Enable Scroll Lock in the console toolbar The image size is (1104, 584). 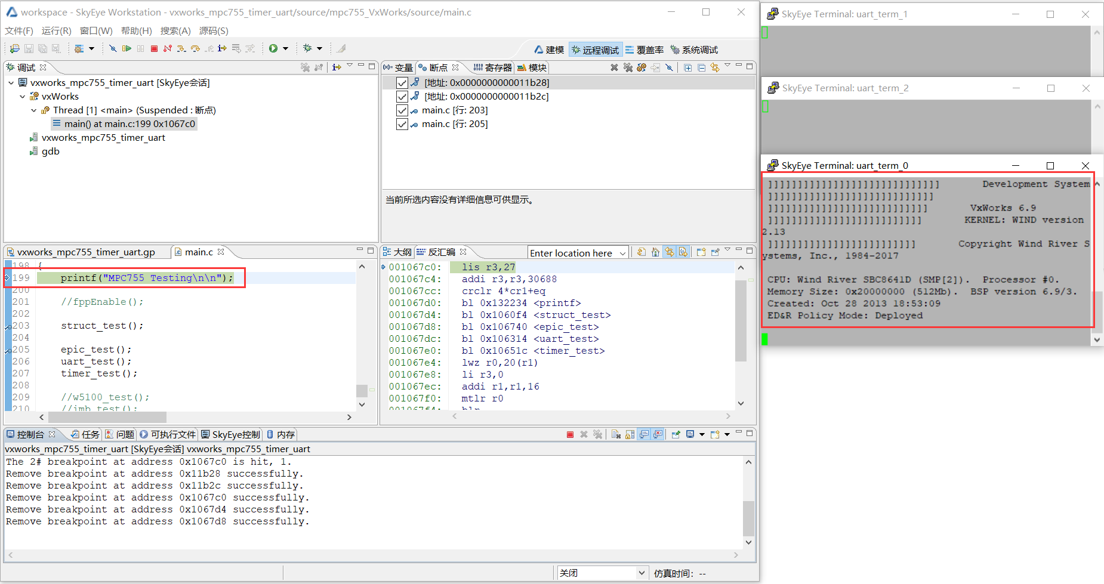629,435
